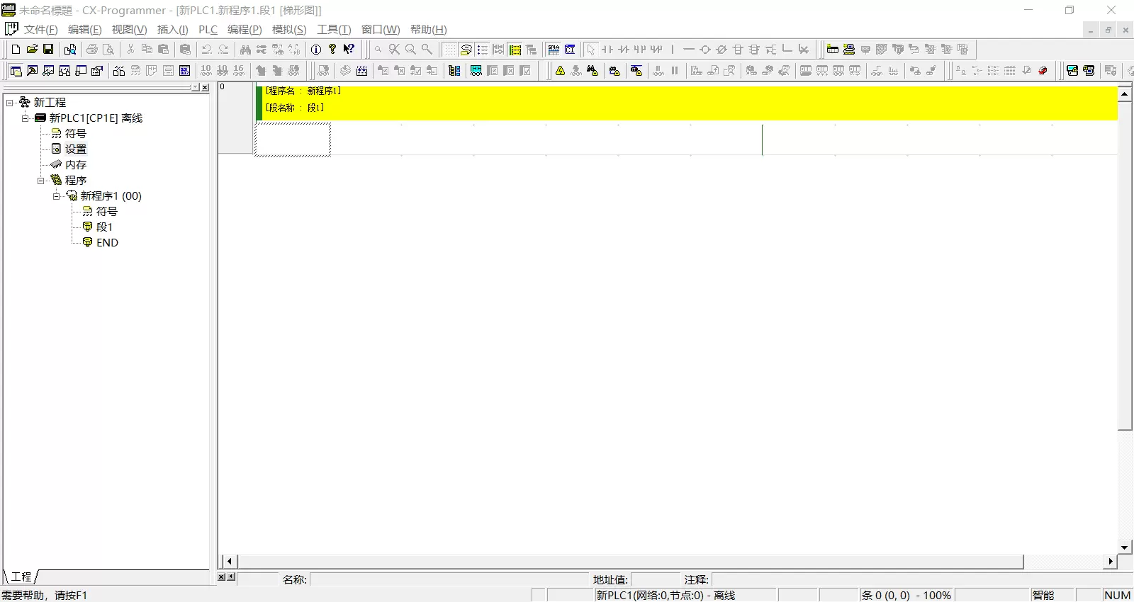
Task: Click the Save floppy disk icon
Action: click(x=48, y=49)
